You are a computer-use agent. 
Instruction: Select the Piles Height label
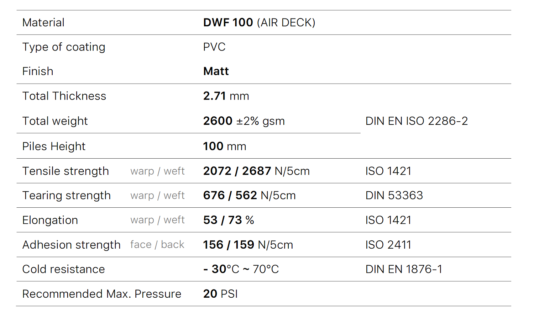tap(54, 146)
